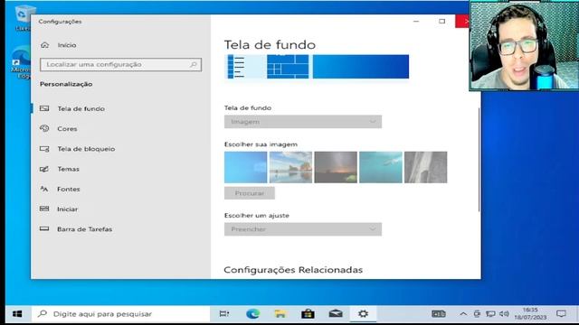Click the taskbar clock showing 18/07/2023
Screen dimensions: 579x325
(x=530, y=313)
